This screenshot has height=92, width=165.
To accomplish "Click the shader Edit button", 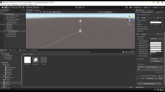I will (x=161, y=78).
